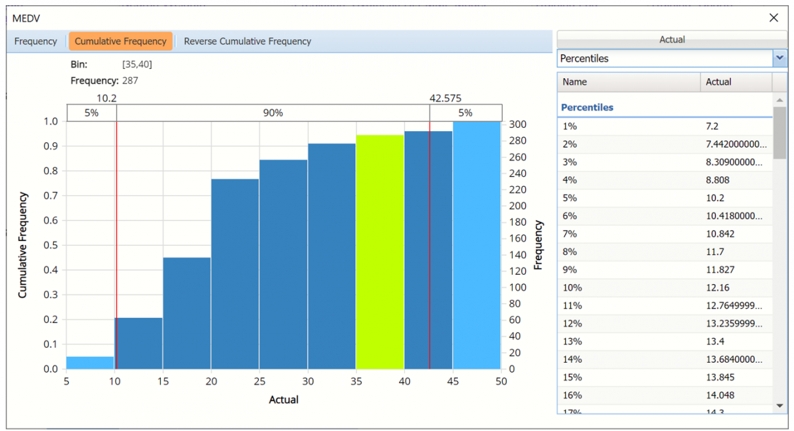This screenshot has width=794, height=431.
Task: Click the Name column header
Action: [x=629, y=82]
